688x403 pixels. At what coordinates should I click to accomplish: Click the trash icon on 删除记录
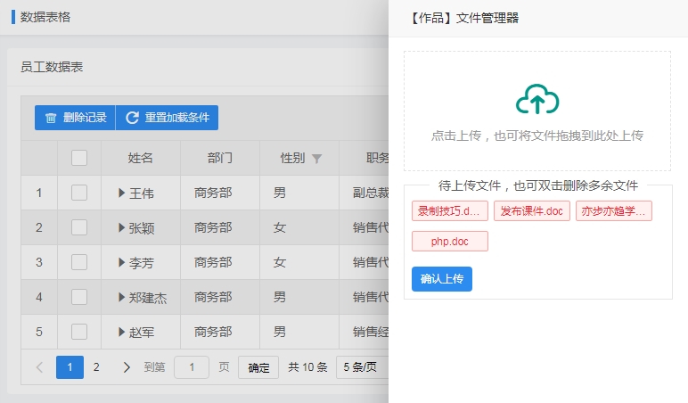click(x=51, y=118)
